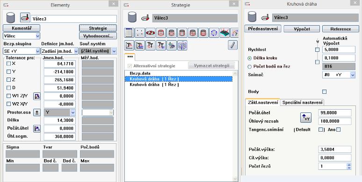The image size is (362, 182).
Task: Click the probe icon in the Strategie window
Action: (x=145, y=18)
